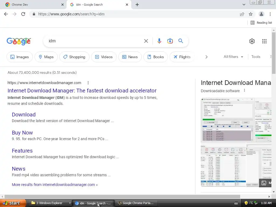This screenshot has height=207, width=276.
Task: Open the Features sitelink
Action: [22, 151]
